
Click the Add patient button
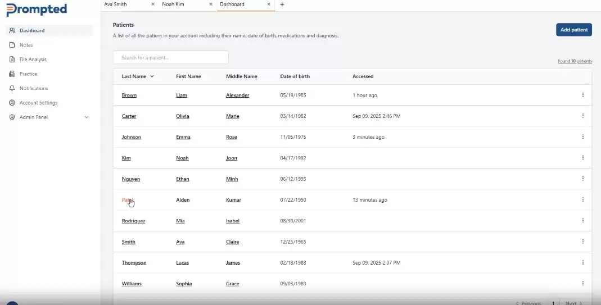tap(573, 30)
